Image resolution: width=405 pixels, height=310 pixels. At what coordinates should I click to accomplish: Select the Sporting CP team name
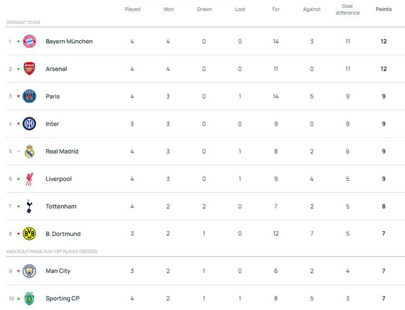click(x=62, y=298)
